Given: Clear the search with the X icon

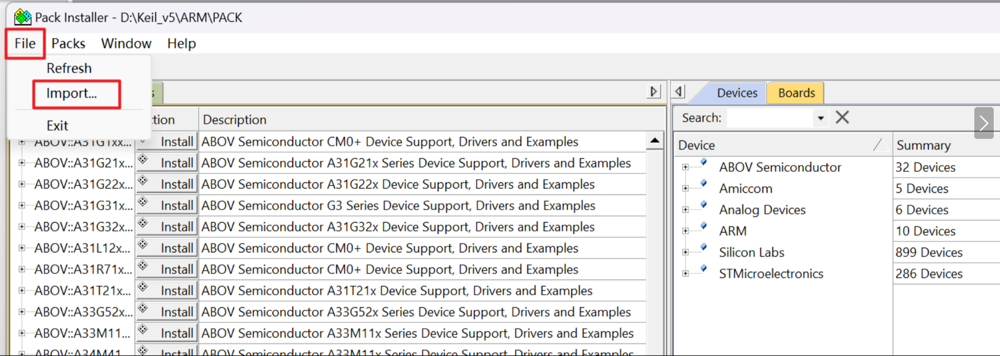Looking at the screenshot, I should pos(842,117).
